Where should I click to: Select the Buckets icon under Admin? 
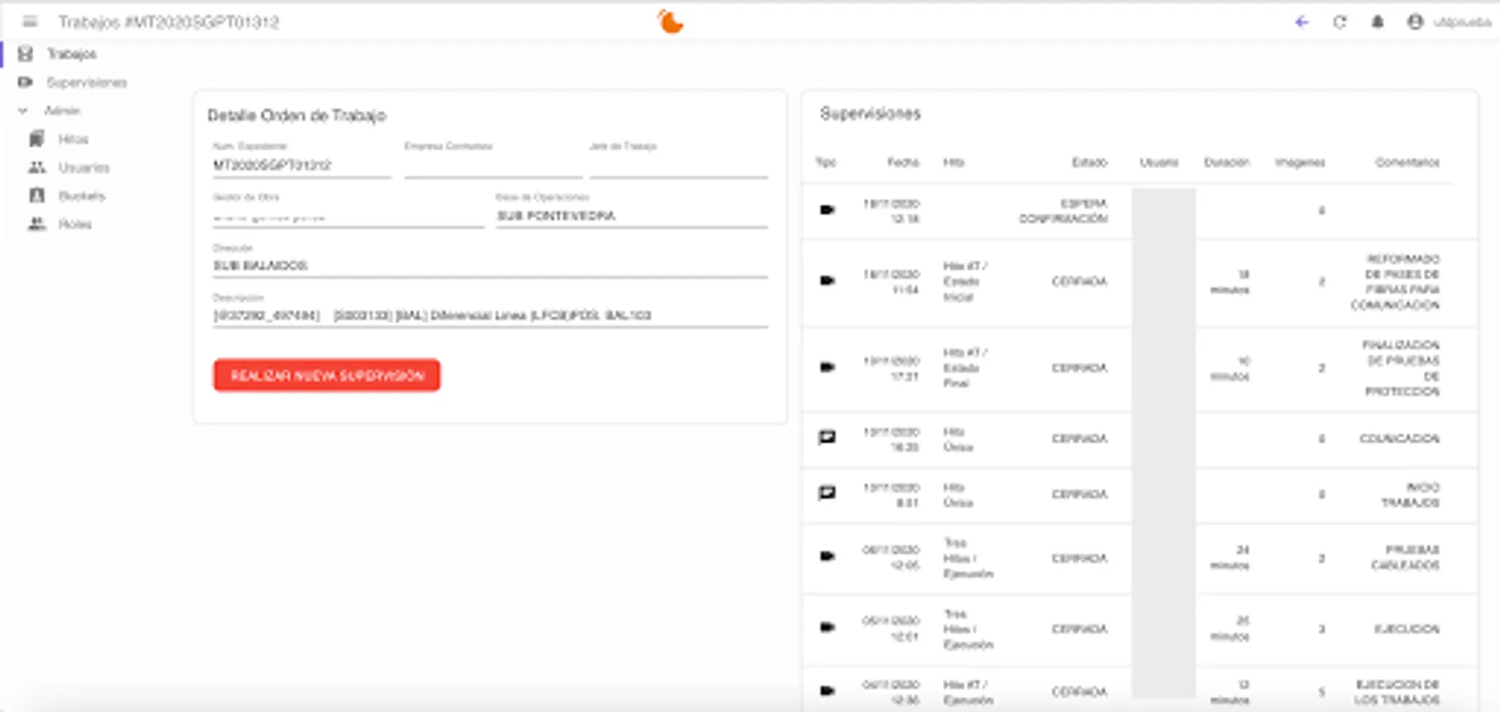click(x=35, y=195)
